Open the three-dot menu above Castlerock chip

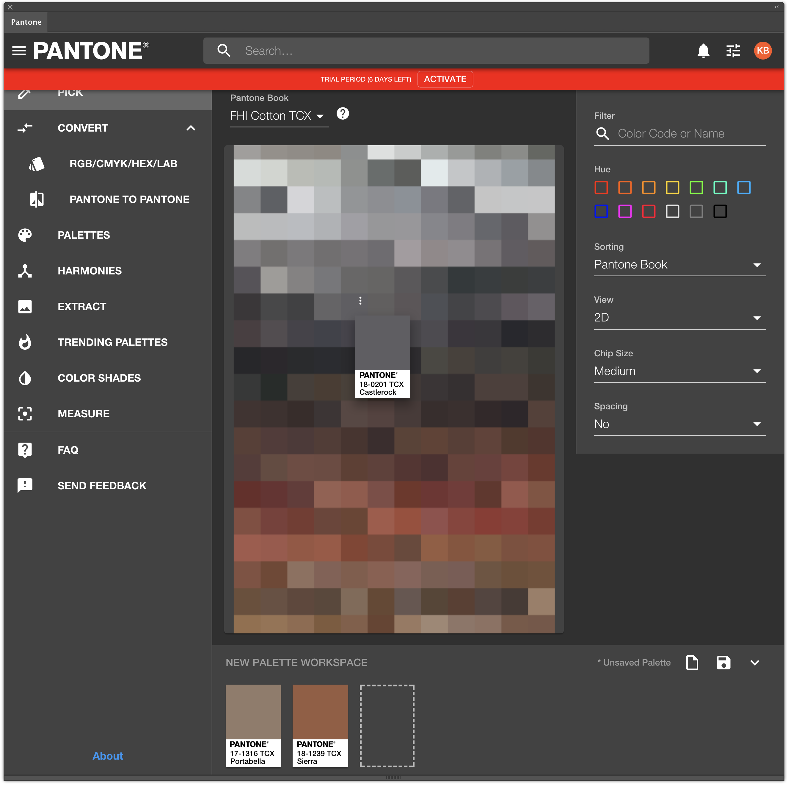(360, 300)
